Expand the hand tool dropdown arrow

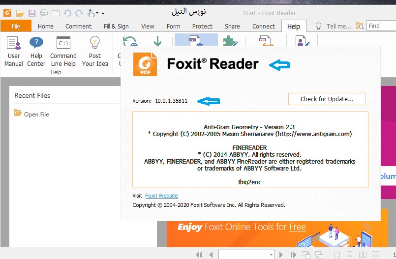[97, 13]
